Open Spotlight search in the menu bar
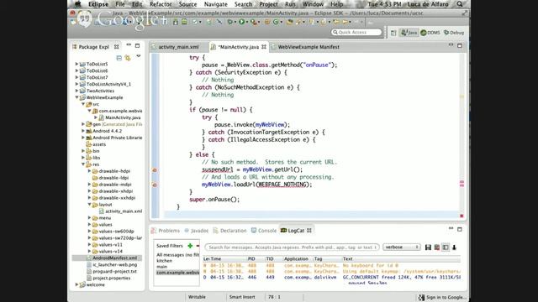This screenshot has width=538, height=302. [x=460, y=4]
